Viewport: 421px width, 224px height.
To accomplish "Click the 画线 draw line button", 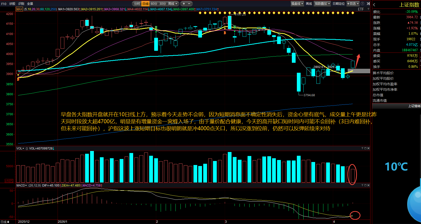I will pos(309,3).
